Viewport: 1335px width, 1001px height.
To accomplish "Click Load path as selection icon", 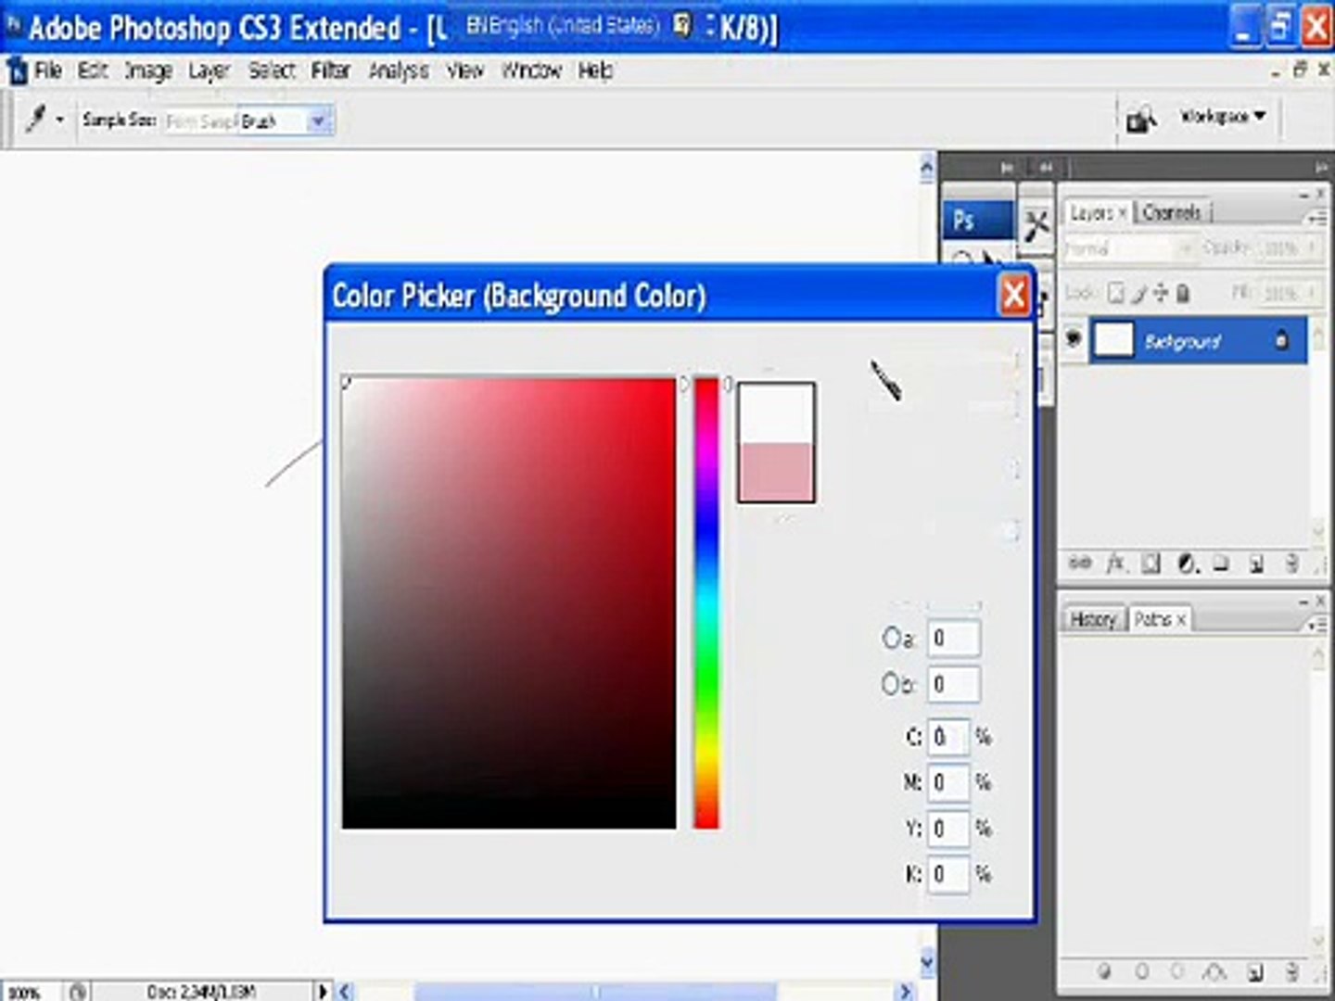I will click(1177, 971).
